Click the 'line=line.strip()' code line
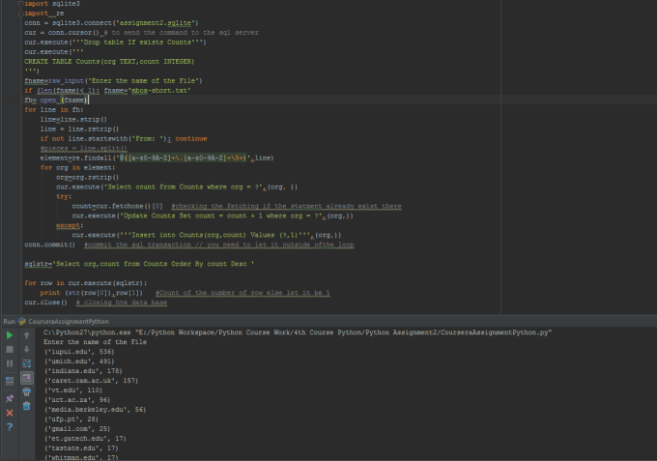The height and width of the screenshot is (461, 657). (x=73, y=120)
